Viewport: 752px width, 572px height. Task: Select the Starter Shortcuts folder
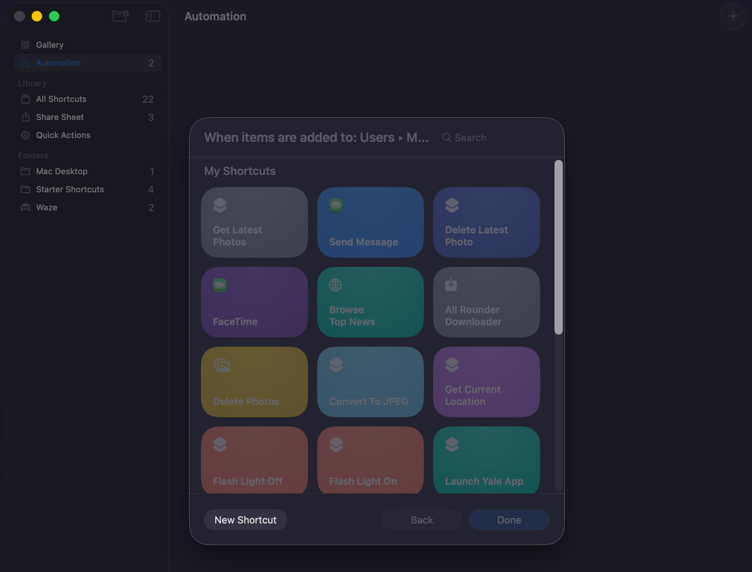(70, 189)
